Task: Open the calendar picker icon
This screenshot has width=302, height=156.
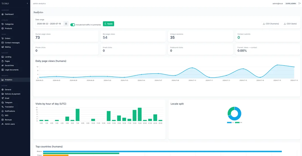Action: tap(66, 24)
